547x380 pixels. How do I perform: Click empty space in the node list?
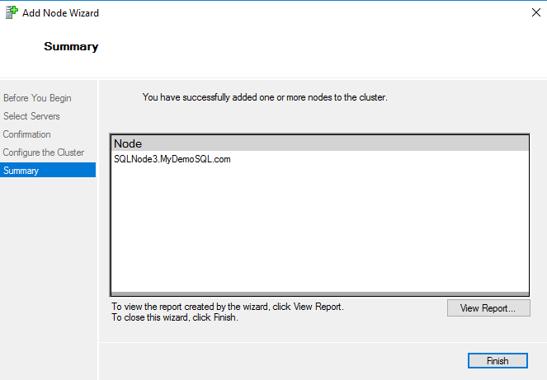[x=318, y=231]
